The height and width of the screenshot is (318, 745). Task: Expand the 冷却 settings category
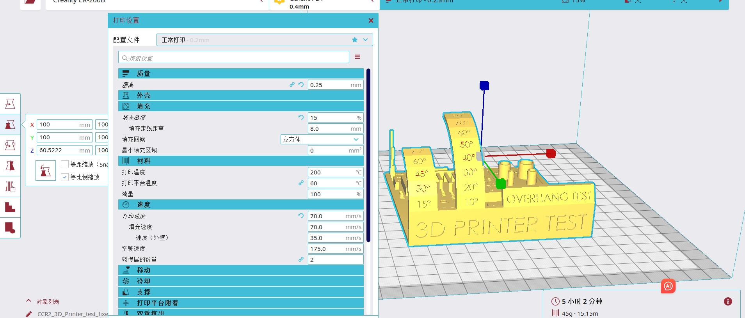[241, 281]
